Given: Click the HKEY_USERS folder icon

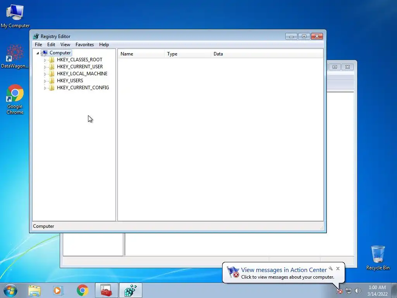Looking at the screenshot, I should pos(52,81).
